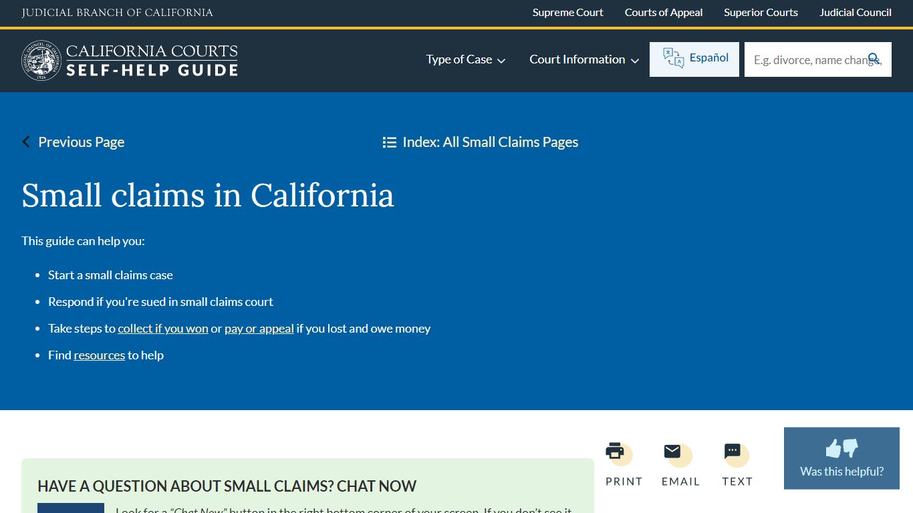Open the Superior Courts link

click(761, 12)
